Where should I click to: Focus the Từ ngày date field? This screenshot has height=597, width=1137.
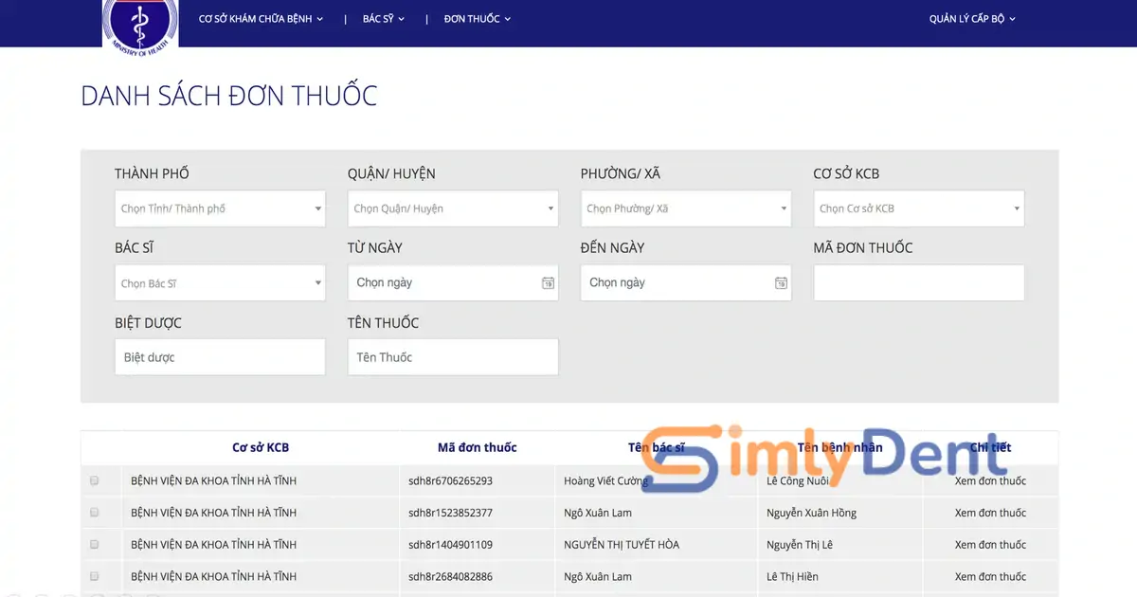tap(453, 282)
